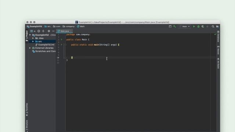Click the highlighted closing brace on line 10

point(72,58)
